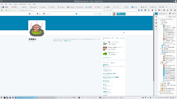177x99 pixels.
Task: Click the twitter.com URL in address bar
Action: coord(25,10)
